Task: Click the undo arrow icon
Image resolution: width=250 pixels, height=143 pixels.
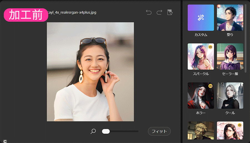Action: (149, 12)
